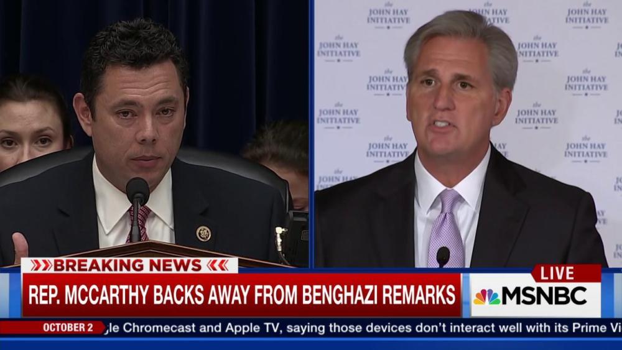
Task: Click the MSNBC wordmark text
Action: [x=544, y=296]
